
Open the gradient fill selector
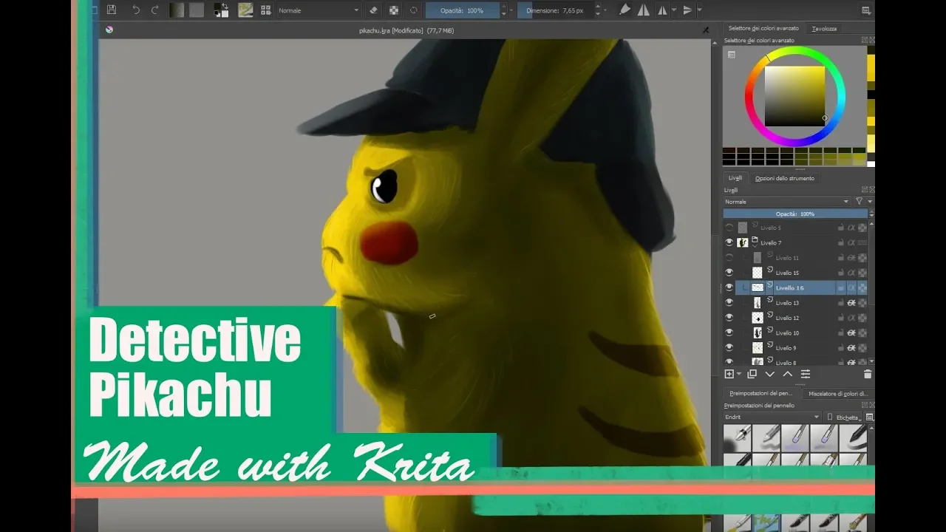click(177, 10)
